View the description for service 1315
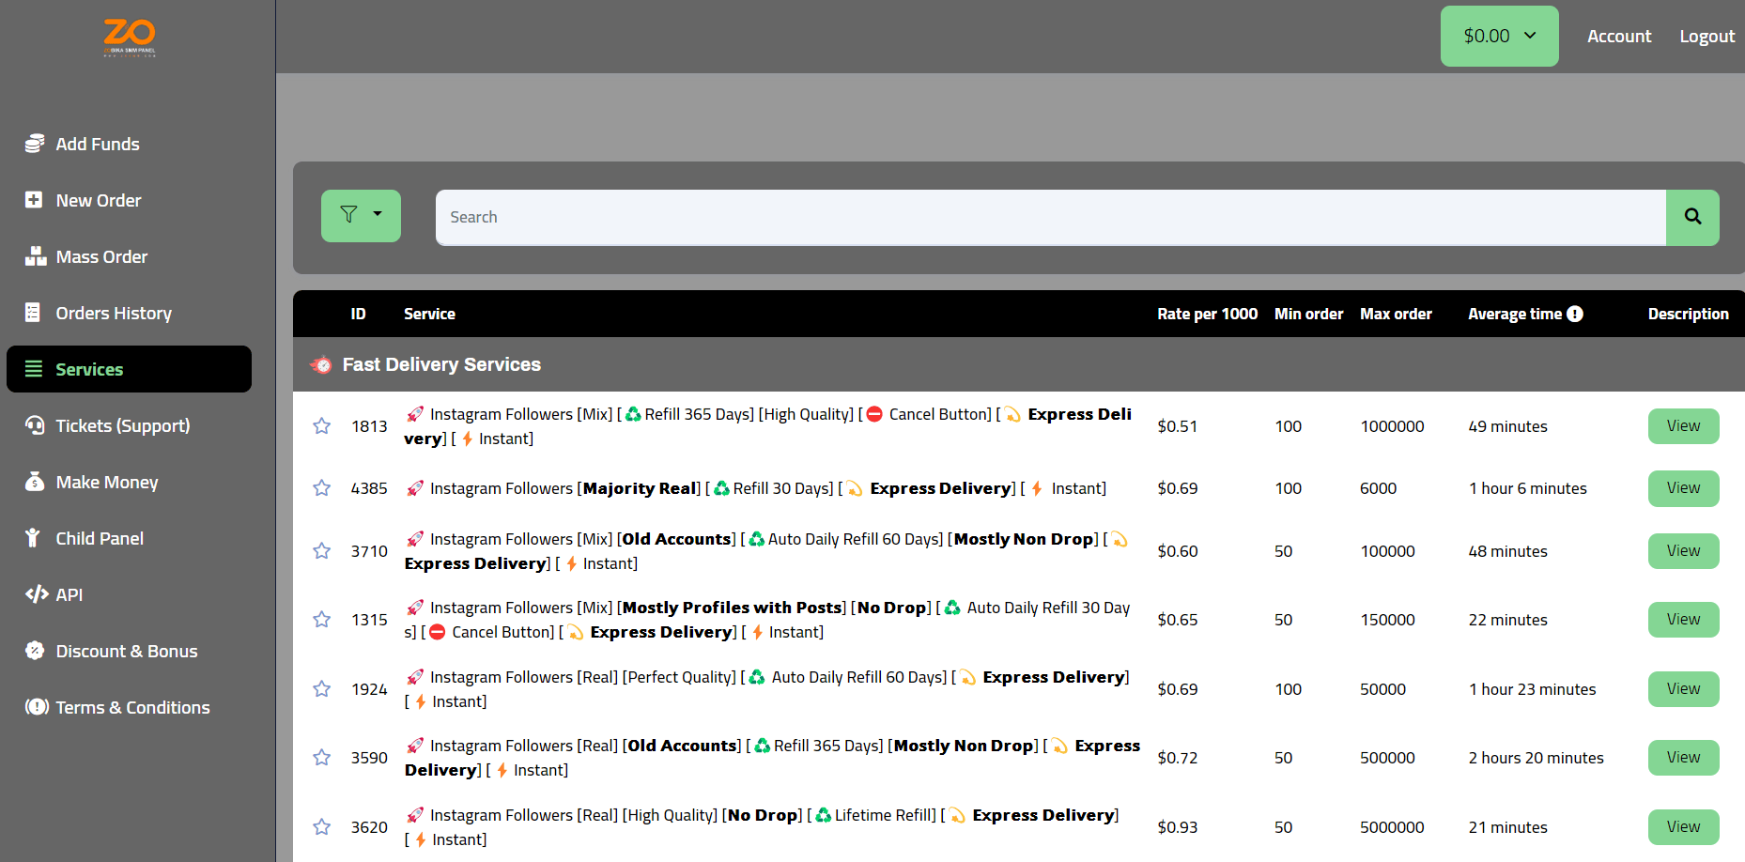 point(1683,620)
